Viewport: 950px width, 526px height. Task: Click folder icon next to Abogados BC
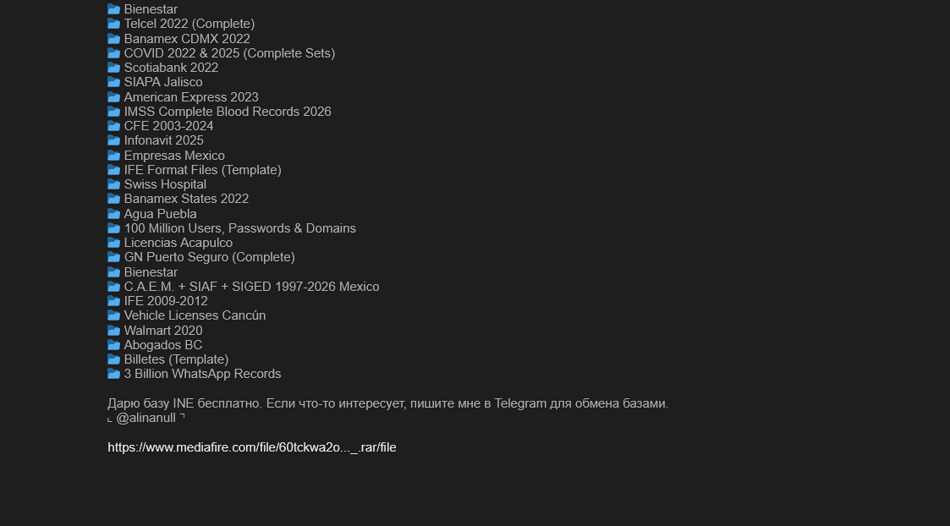(114, 345)
